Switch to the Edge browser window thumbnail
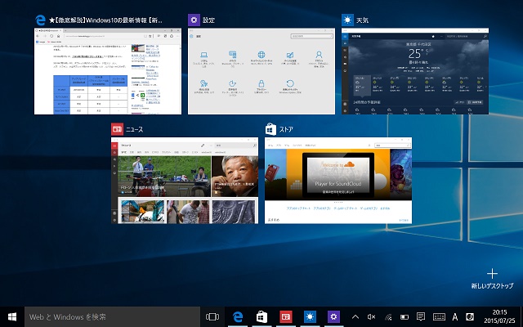Image resolution: width=523 pixels, height=327 pixels. (x=108, y=71)
